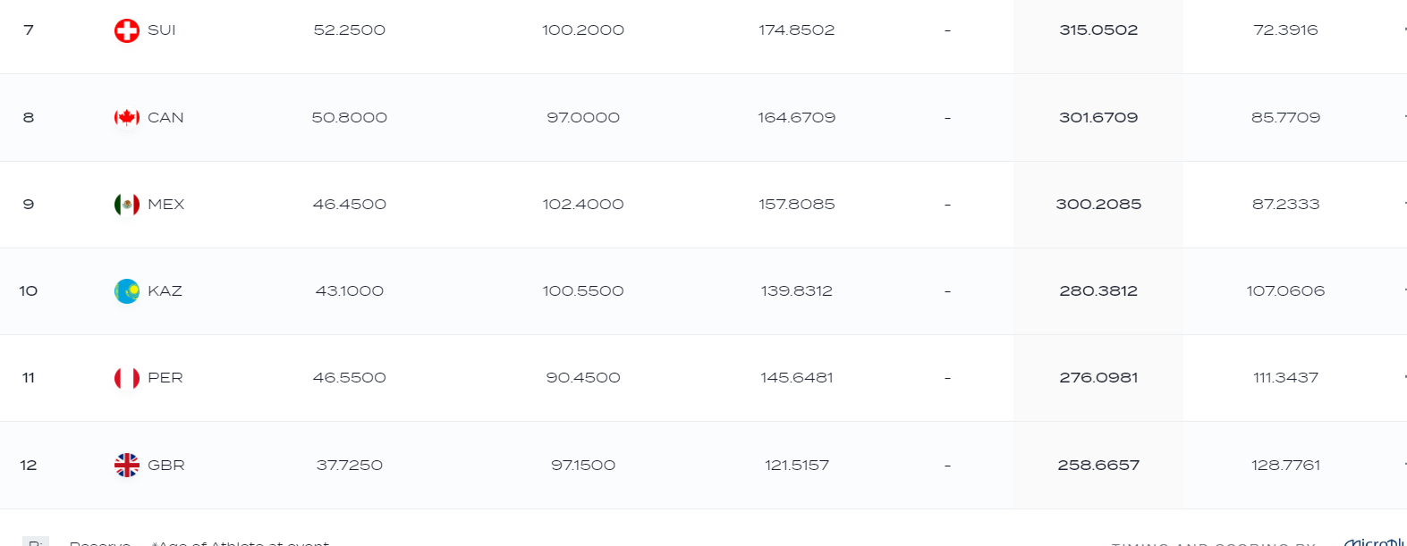Click the Kazakhstan flag icon

[127, 291]
